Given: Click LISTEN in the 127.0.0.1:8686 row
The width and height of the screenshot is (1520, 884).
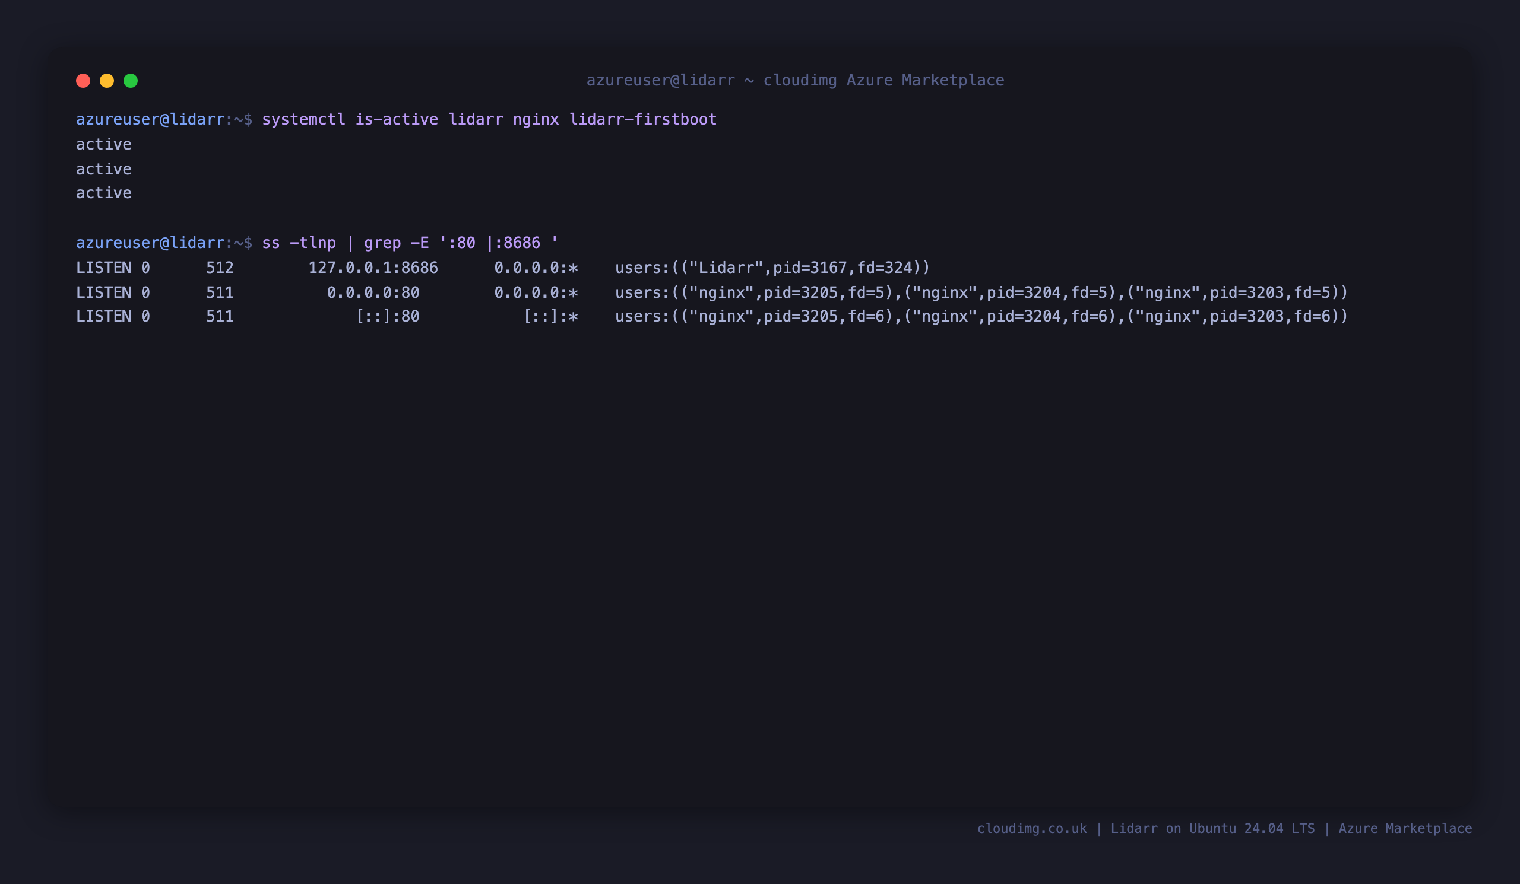Looking at the screenshot, I should [104, 268].
